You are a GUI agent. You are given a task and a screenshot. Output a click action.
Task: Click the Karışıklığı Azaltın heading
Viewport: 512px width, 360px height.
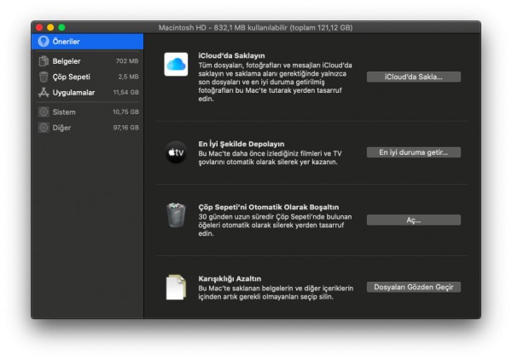(x=230, y=279)
